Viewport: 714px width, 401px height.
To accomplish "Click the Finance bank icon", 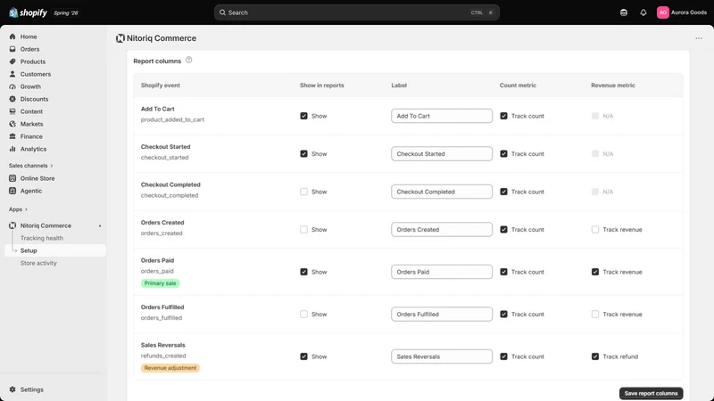I will coord(12,136).
